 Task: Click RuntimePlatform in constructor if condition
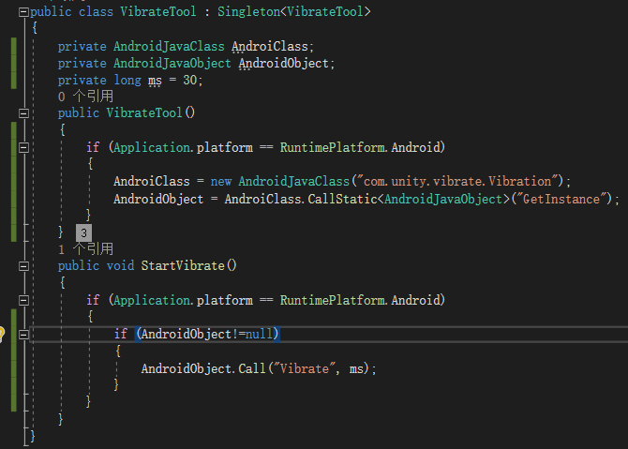(x=332, y=147)
